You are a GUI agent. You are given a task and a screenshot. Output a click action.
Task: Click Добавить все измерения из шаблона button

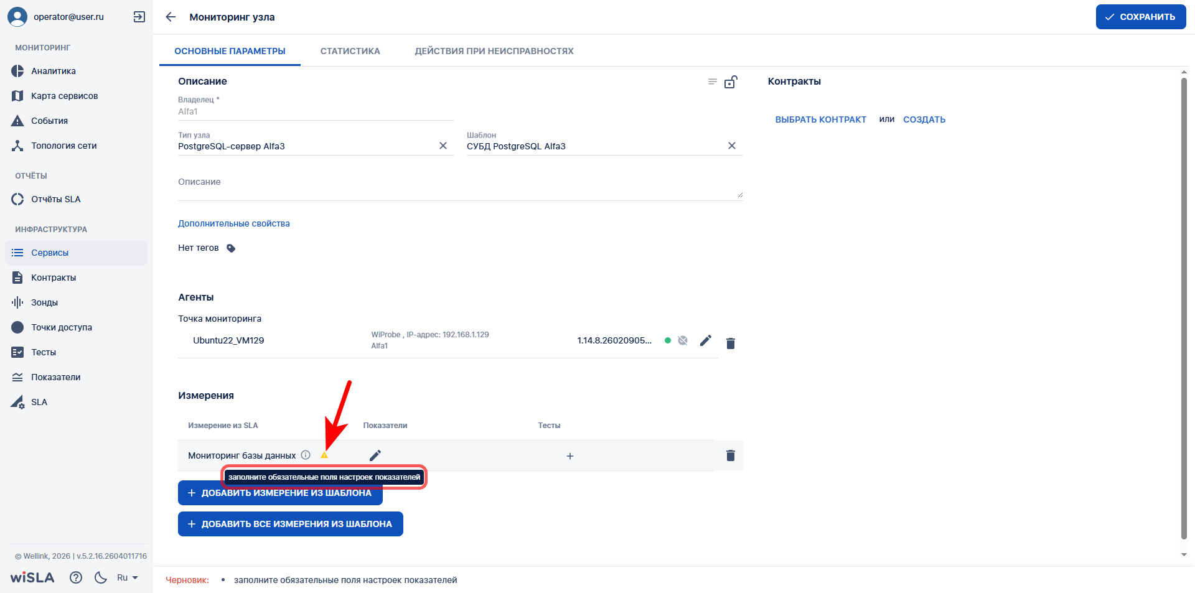tap(291, 524)
